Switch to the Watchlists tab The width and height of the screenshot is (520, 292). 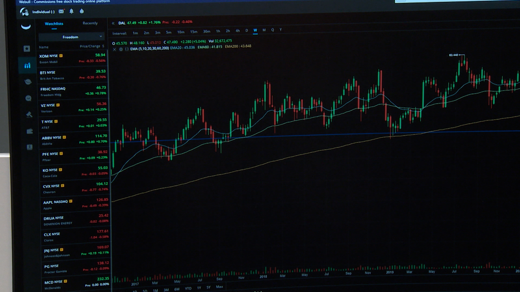click(54, 24)
